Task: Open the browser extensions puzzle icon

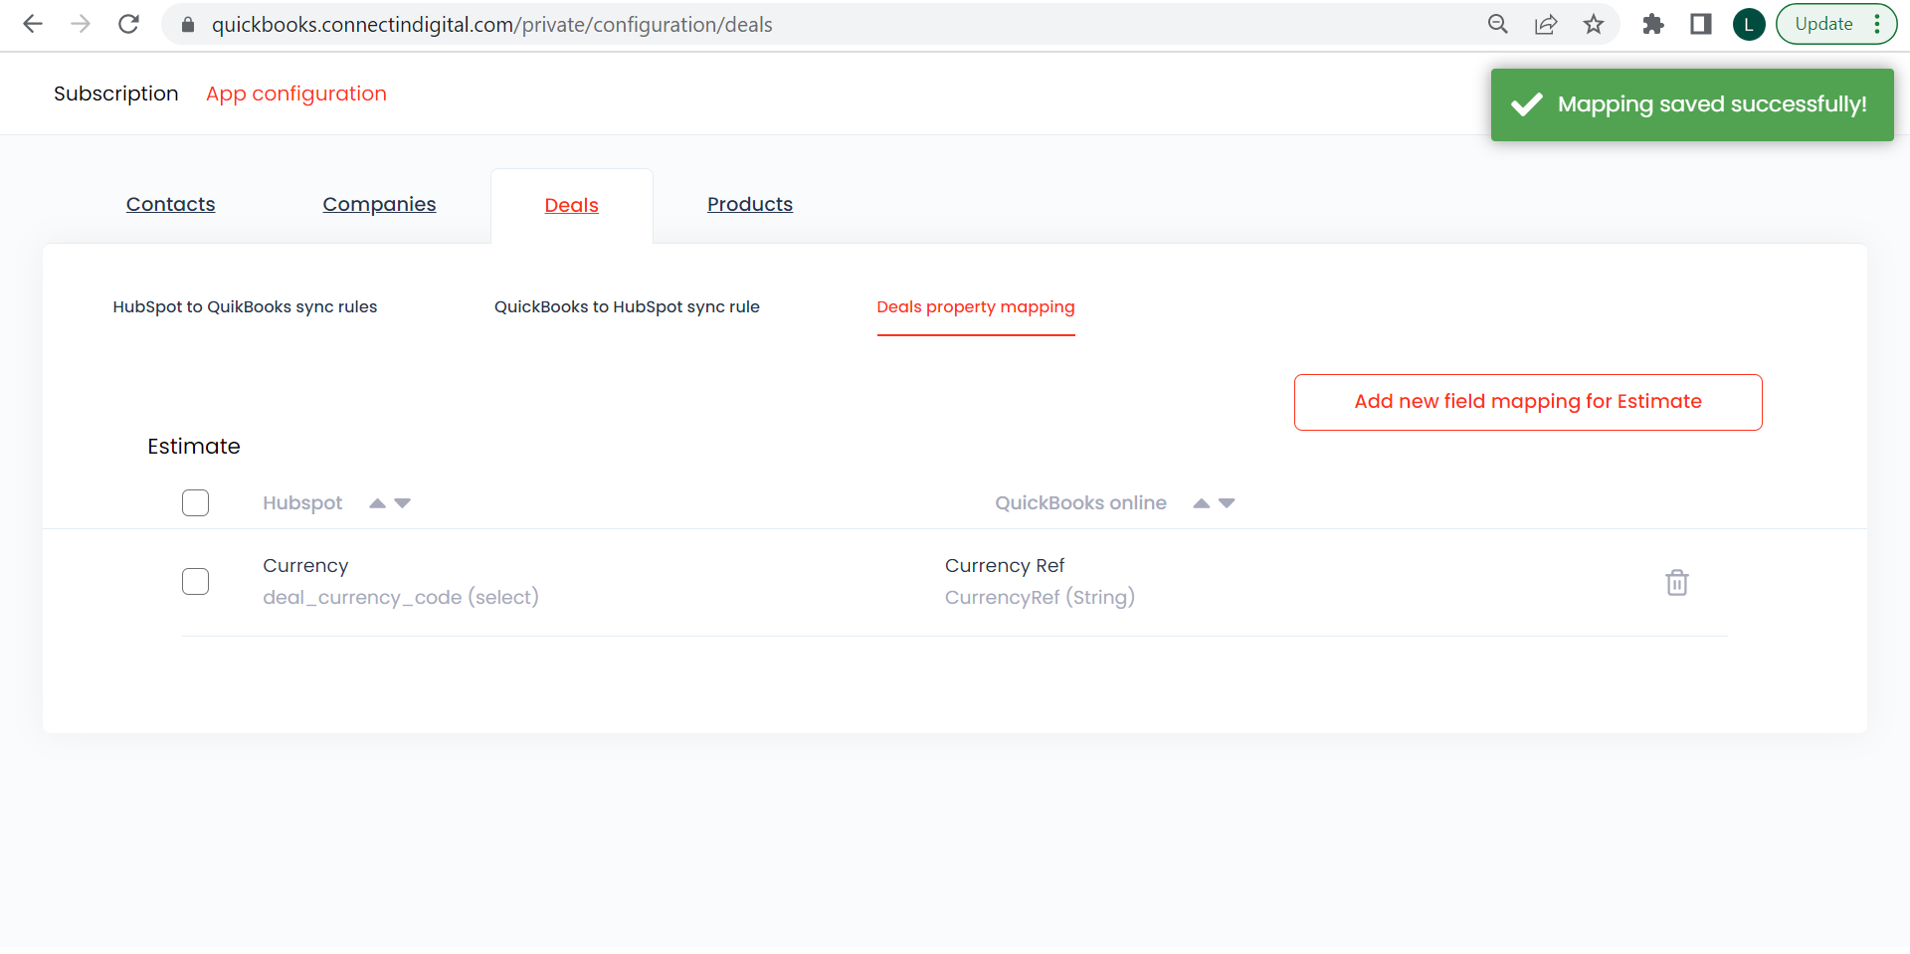Action: point(1653,24)
